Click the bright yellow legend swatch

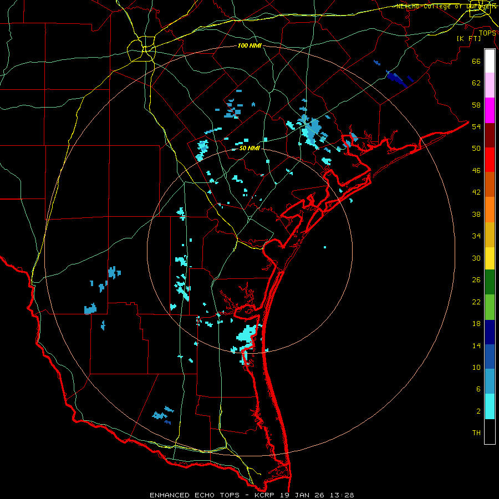point(490,258)
